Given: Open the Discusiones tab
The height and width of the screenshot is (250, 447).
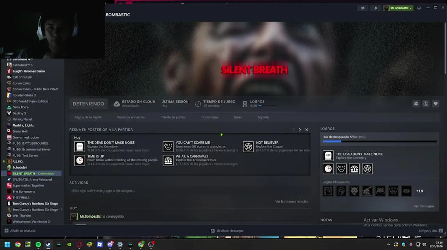Looking at the screenshot, I should (210, 117).
